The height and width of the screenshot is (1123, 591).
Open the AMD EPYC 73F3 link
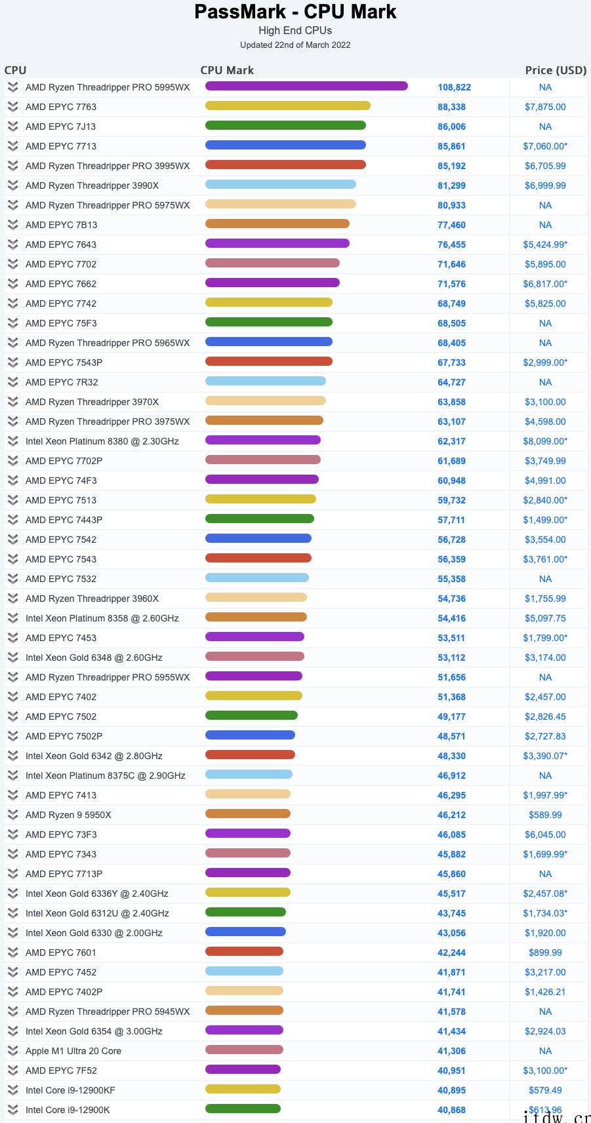coord(61,835)
